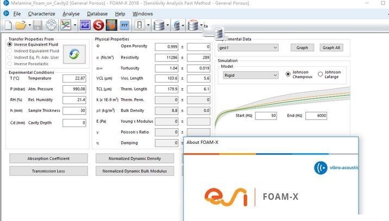Click the ESI logo in About FOAM-X

click(226, 197)
